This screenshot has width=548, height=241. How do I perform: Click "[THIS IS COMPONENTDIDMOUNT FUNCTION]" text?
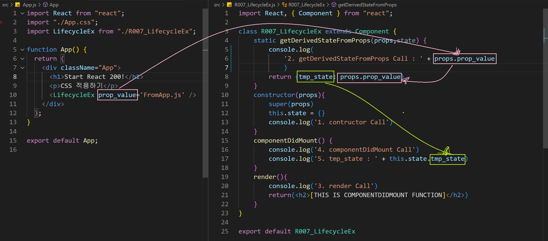378,195
